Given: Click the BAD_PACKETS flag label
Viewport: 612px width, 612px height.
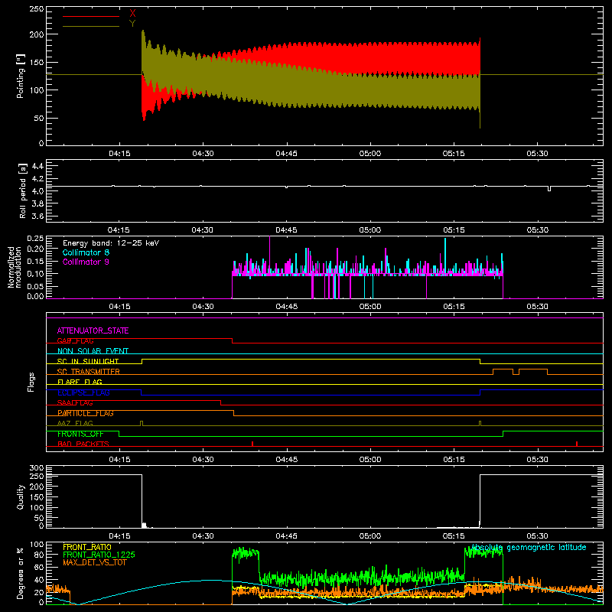Looking at the screenshot, I should pos(83,444).
